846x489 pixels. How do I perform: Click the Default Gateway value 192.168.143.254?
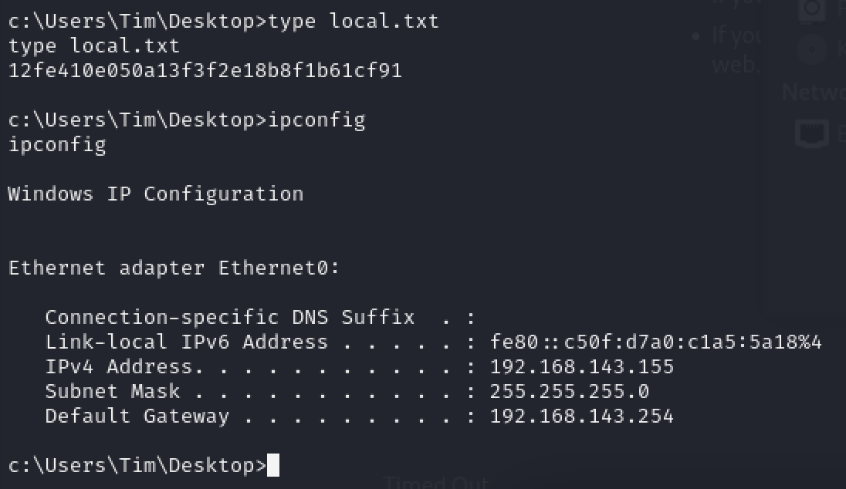pyautogui.click(x=581, y=416)
